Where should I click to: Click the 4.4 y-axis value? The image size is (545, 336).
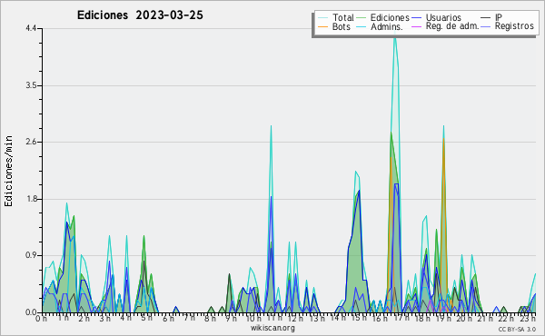pos(31,28)
